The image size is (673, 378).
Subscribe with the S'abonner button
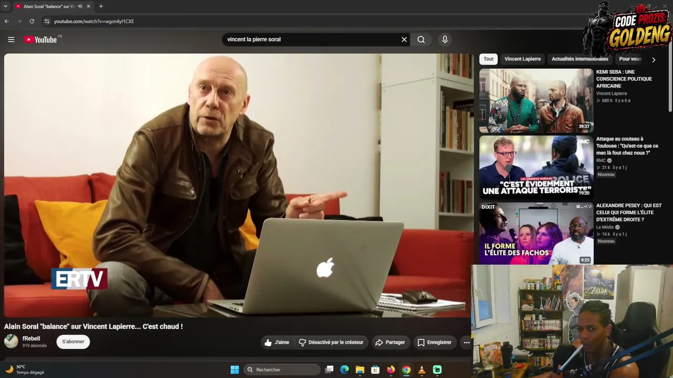point(73,342)
